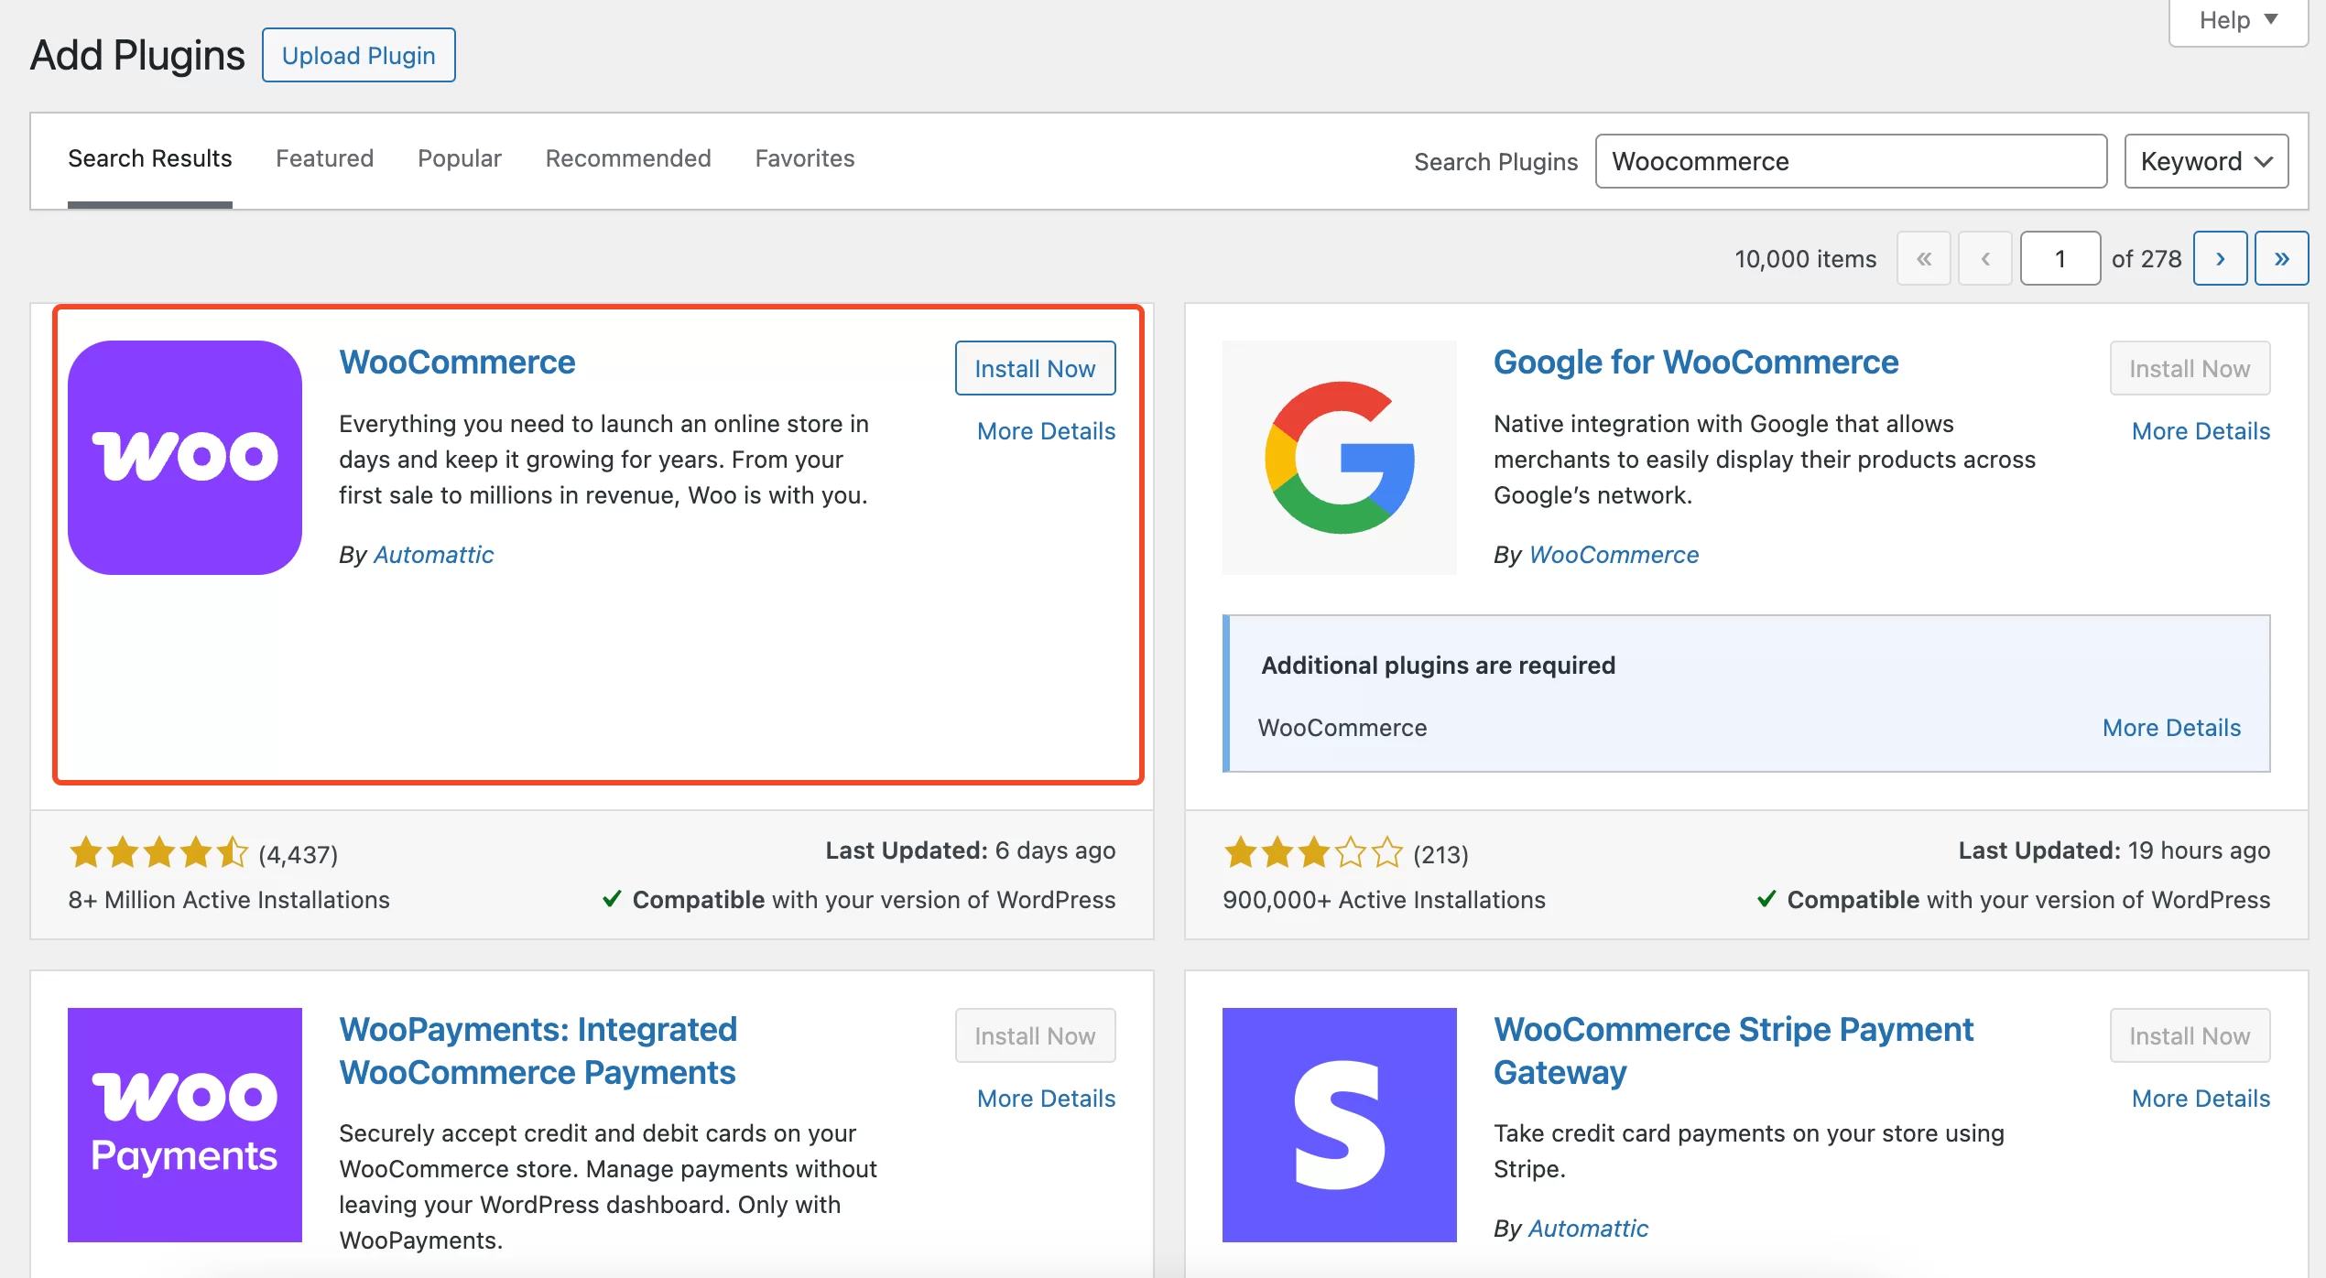The height and width of the screenshot is (1278, 2326).
Task: Switch to the Popular tab
Action: pyautogui.click(x=460, y=158)
